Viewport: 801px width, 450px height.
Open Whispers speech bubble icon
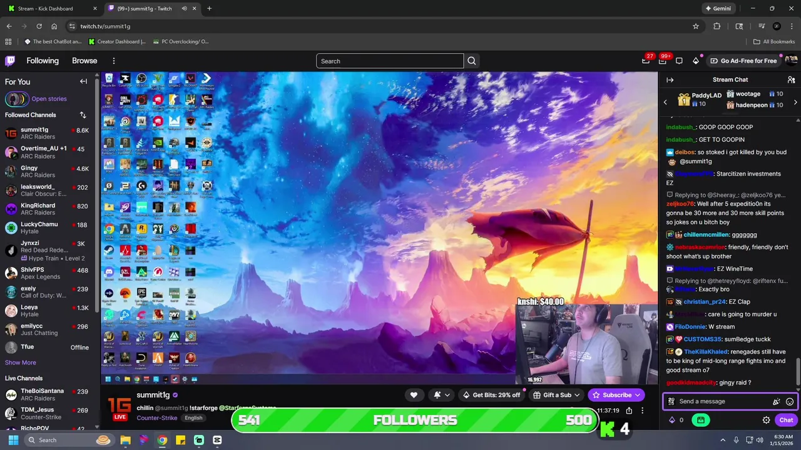[679, 61]
